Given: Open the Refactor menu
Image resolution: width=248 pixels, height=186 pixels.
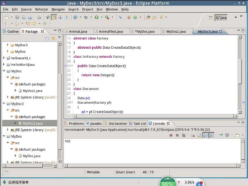Looking at the screenshot, I should [x=42, y=9].
